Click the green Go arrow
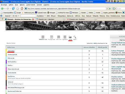 coord(110,9)
